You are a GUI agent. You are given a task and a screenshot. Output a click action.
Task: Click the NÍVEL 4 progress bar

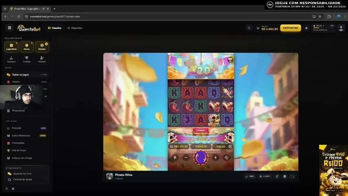[x=323, y=28]
